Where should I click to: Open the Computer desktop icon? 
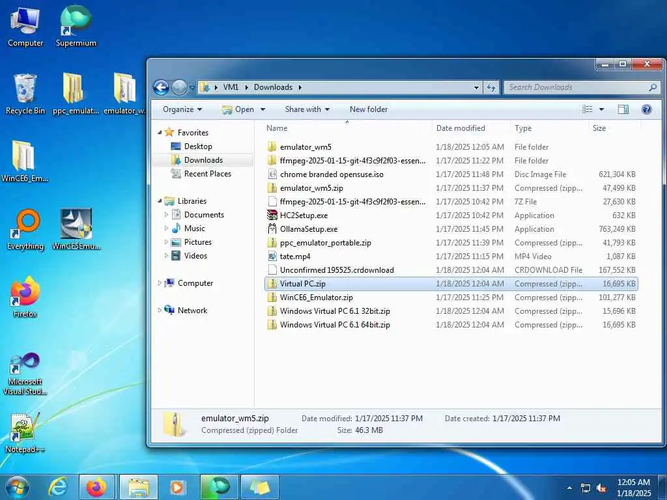coord(25,27)
